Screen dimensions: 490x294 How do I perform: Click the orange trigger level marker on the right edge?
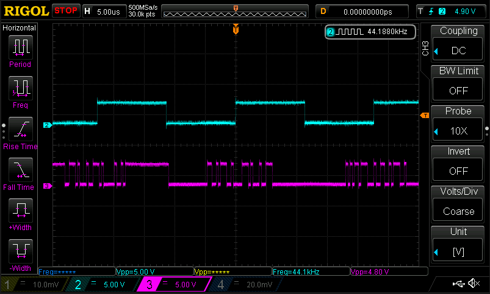pyautogui.click(x=424, y=116)
